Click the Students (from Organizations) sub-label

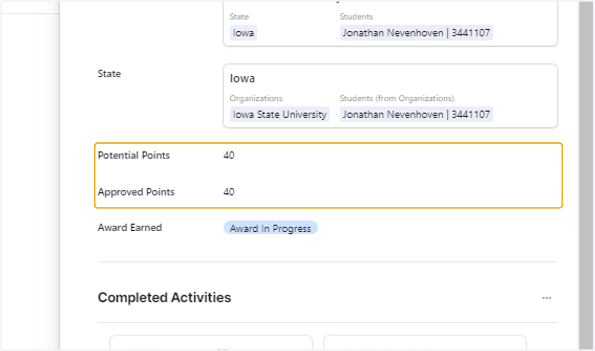coord(397,99)
